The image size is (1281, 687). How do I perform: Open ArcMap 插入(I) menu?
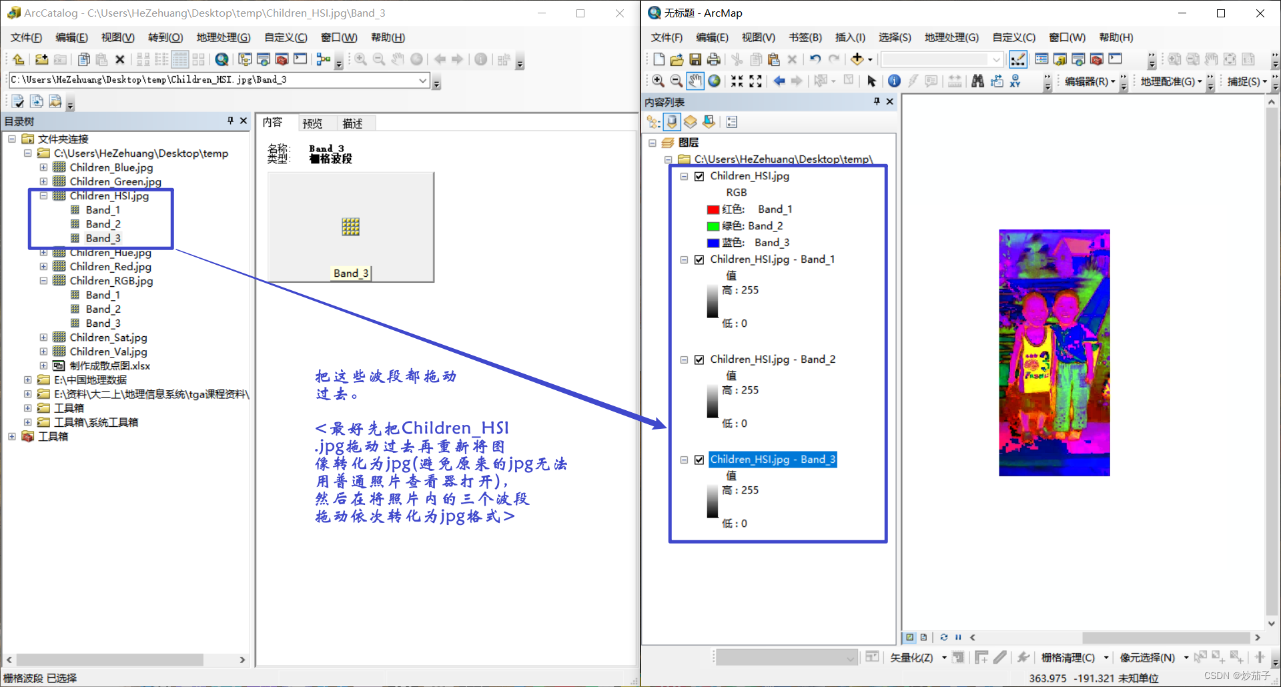click(x=850, y=37)
